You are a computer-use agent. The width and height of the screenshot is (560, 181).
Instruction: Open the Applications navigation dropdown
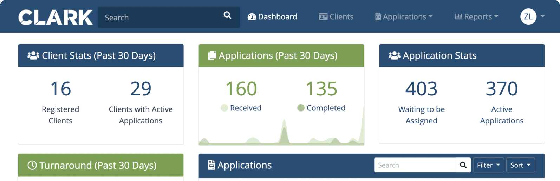coord(404,16)
